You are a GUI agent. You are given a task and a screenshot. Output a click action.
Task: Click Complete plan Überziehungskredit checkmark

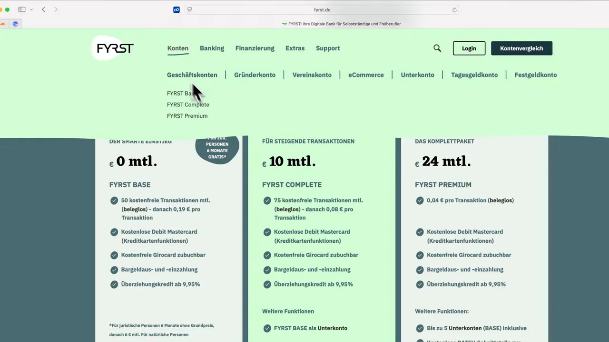(267, 285)
